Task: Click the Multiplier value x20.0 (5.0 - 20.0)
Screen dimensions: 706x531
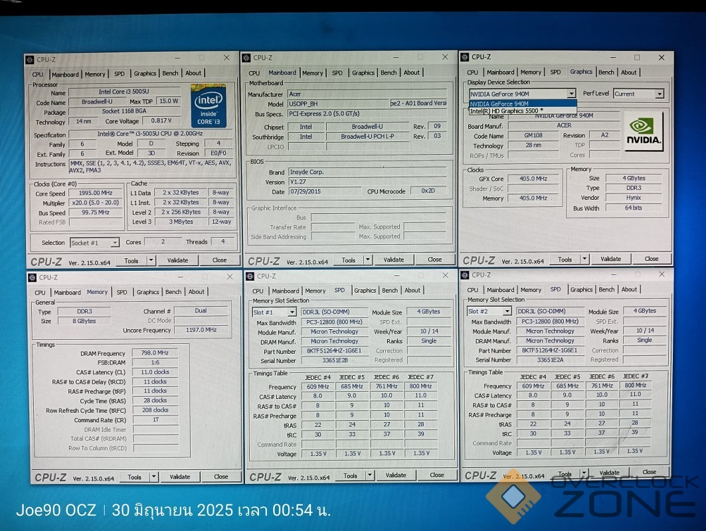Action: [96, 202]
